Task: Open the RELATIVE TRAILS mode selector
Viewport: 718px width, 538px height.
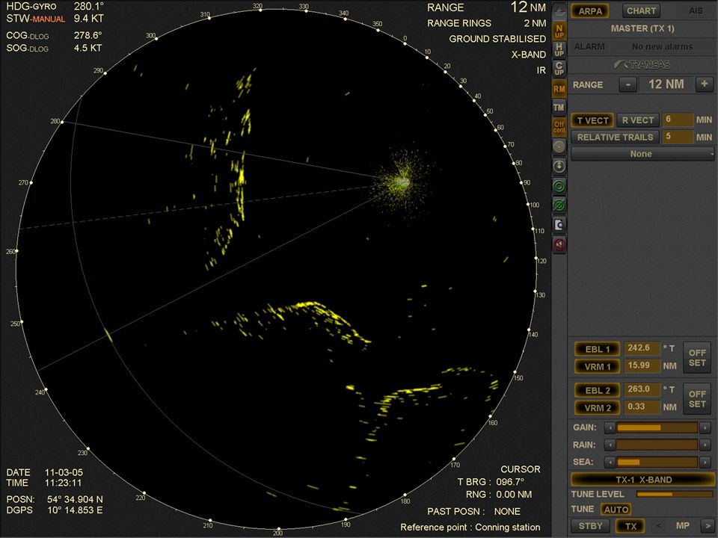Action: [x=615, y=137]
